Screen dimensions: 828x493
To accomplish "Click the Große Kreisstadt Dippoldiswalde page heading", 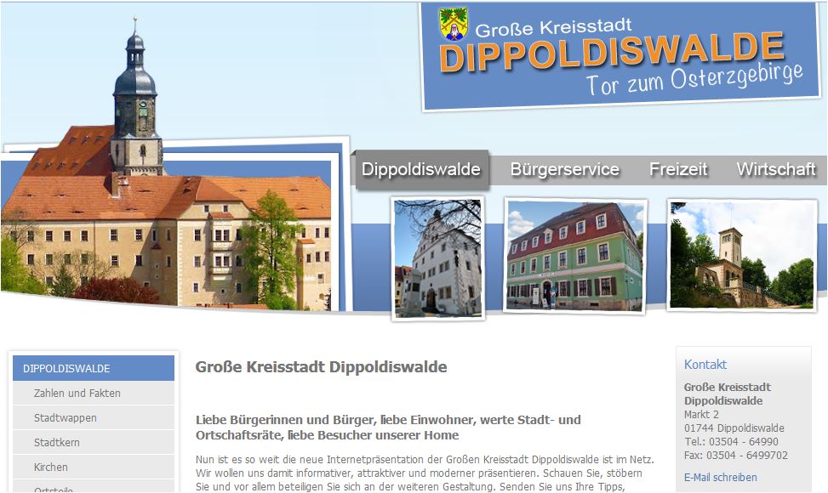I will 321,367.
